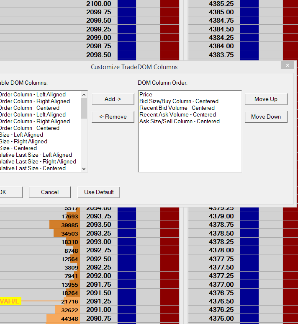The image size is (298, 324).
Task: Click the Use Default button
Action: coord(99,192)
